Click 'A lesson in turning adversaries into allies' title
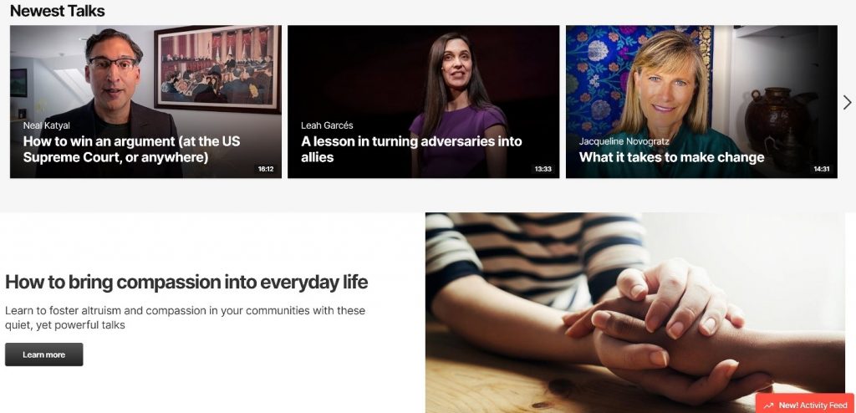The width and height of the screenshot is (856, 413). pyautogui.click(x=411, y=149)
